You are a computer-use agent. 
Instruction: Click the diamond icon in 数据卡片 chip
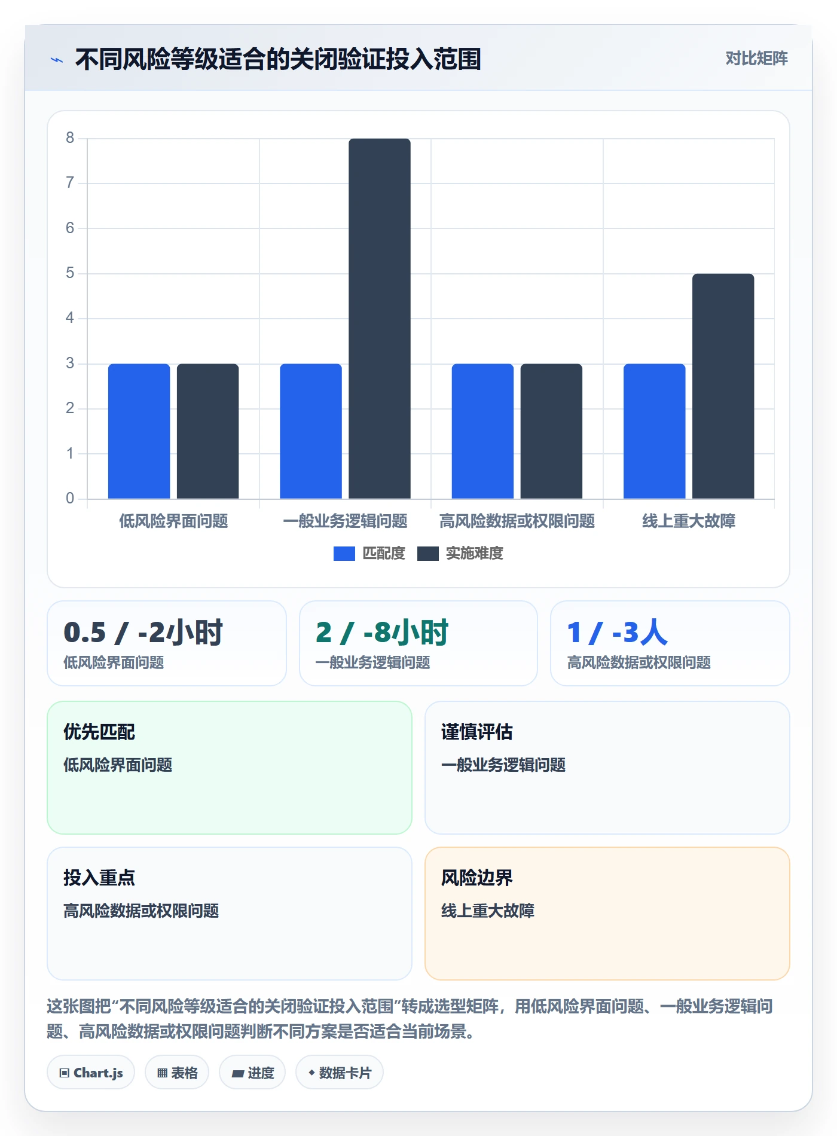311,1073
